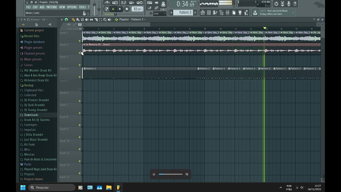This screenshot has width=341, height=192.
Task: Open the OPTIONS menu
Action: [x=72, y=7]
